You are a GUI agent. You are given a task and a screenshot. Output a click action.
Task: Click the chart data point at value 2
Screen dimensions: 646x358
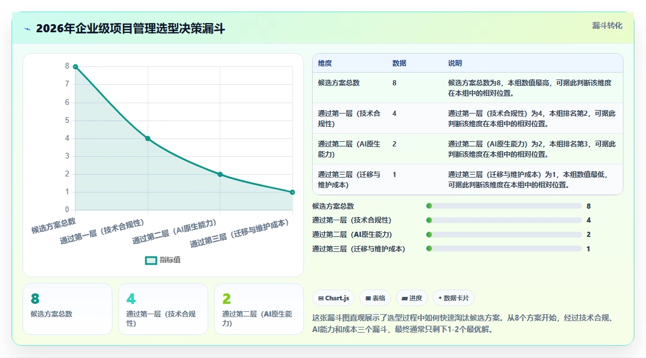point(220,174)
